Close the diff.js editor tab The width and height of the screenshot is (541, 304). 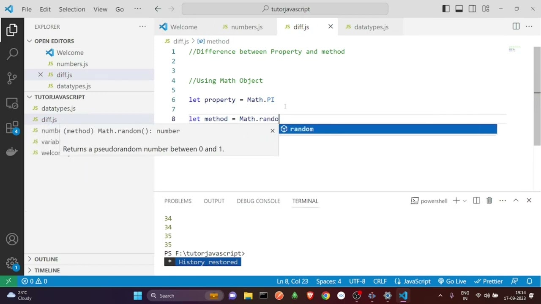[x=331, y=27]
